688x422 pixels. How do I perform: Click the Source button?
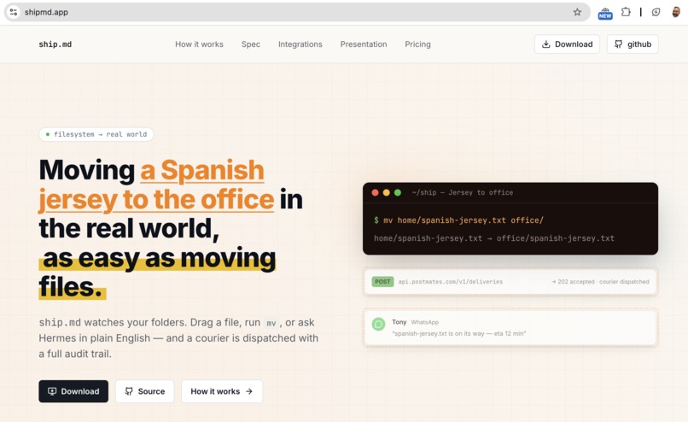145,391
